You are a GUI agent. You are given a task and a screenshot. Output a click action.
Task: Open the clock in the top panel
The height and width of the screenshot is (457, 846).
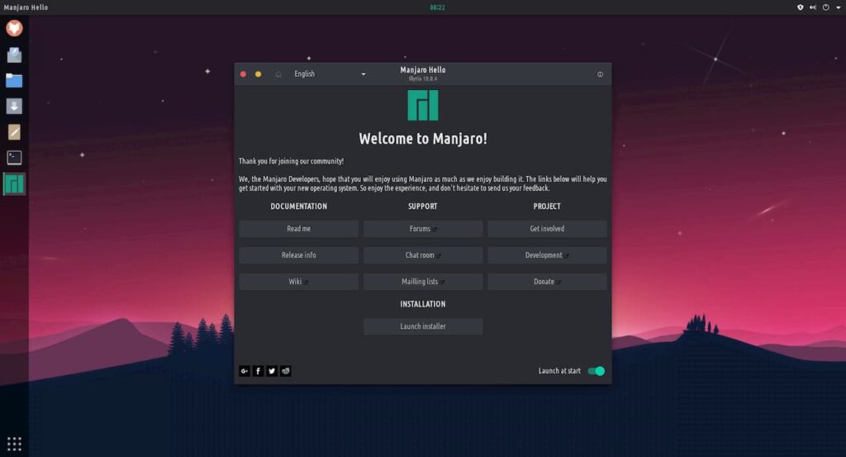(x=438, y=7)
